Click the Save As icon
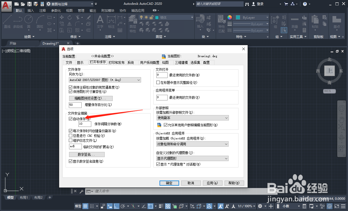Image resolution: width=348 pixels, height=211 pixels. point(36,4)
